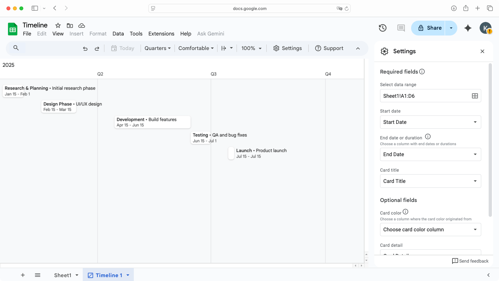The image size is (499, 281).
Task: Redo the last action
Action: pos(97,48)
